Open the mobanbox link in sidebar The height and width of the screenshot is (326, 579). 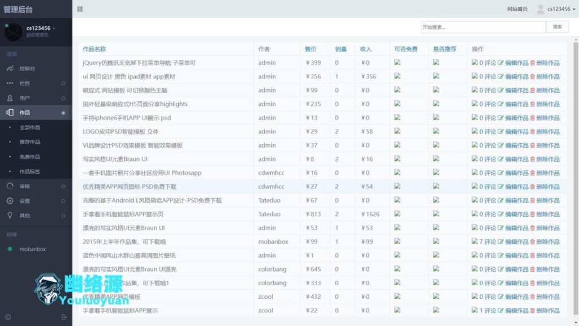[32, 249]
